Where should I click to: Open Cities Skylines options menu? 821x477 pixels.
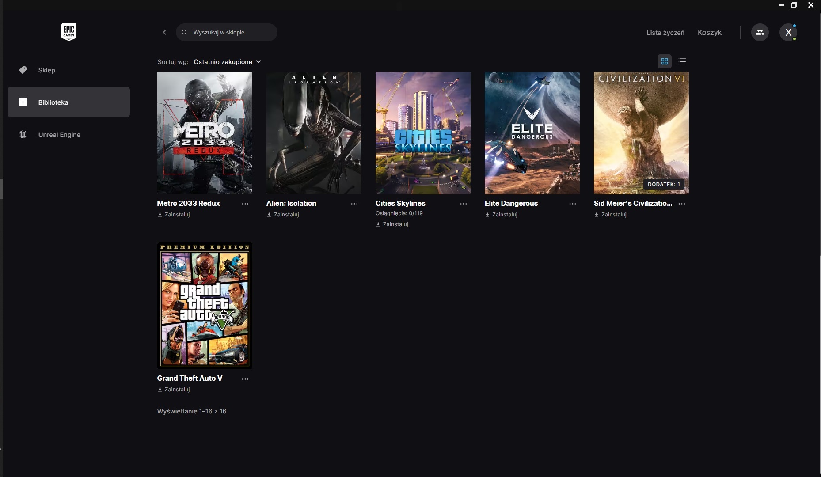pyautogui.click(x=463, y=204)
